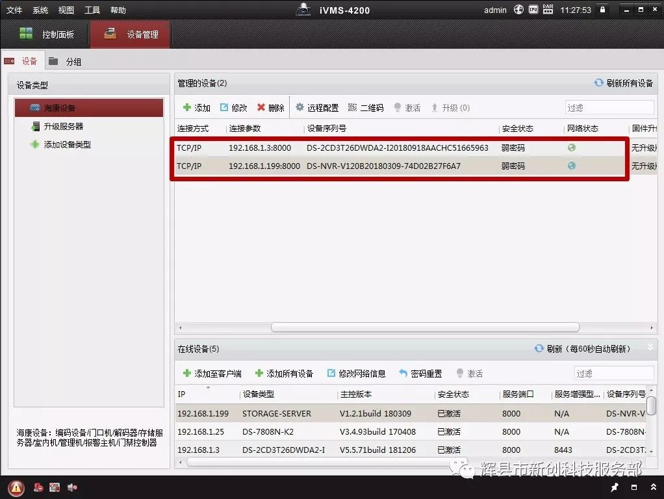The height and width of the screenshot is (499, 664).
Task: Open 远程配置 for the device
Action: pos(317,108)
